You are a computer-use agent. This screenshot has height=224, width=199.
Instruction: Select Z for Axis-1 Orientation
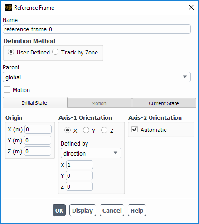[104, 130]
